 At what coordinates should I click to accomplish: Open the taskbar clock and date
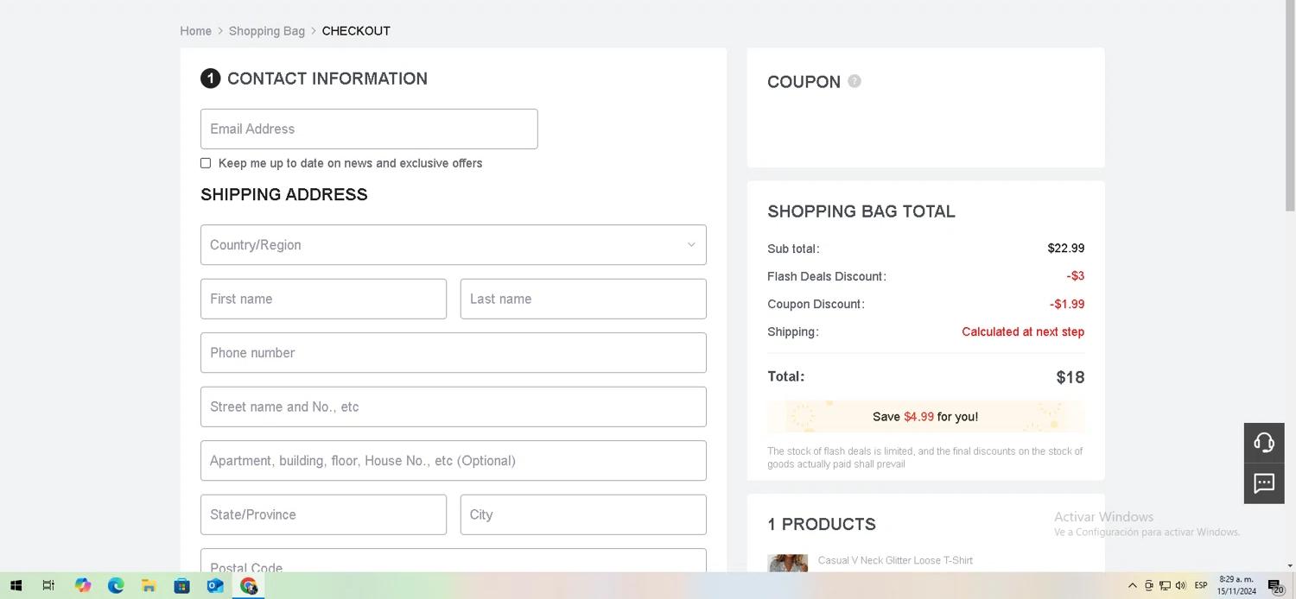(x=1236, y=586)
